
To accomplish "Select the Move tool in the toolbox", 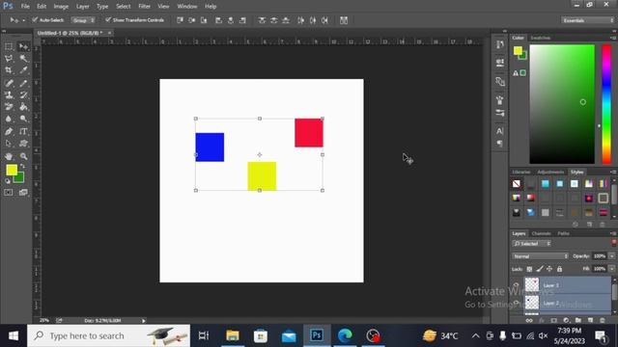I will click(23, 47).
